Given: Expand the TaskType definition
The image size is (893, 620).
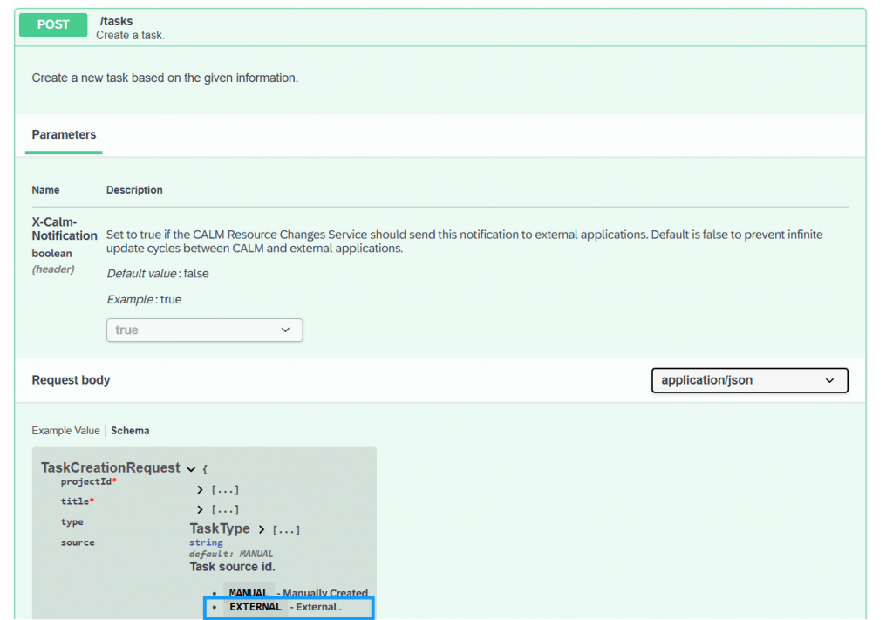Looking at the screenshot, I should (x=262, y=529).
